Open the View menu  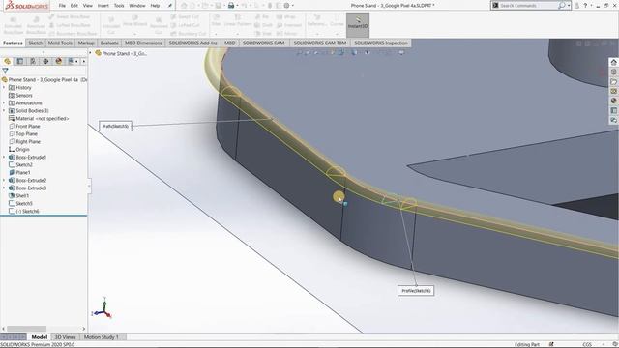(88, 6)
